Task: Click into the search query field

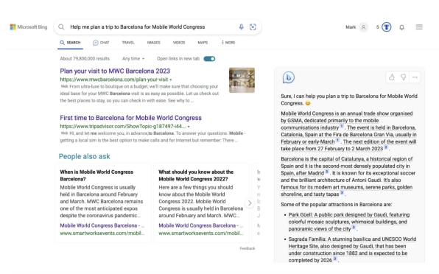Action: [x=151, y=27]
